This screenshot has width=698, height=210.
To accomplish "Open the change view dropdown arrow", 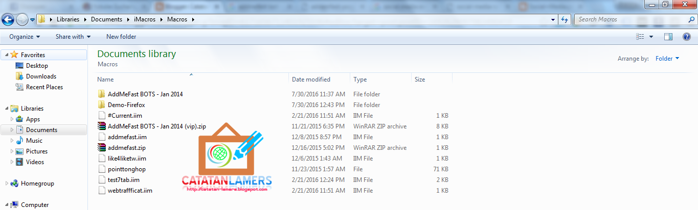I will coord(651,37).
